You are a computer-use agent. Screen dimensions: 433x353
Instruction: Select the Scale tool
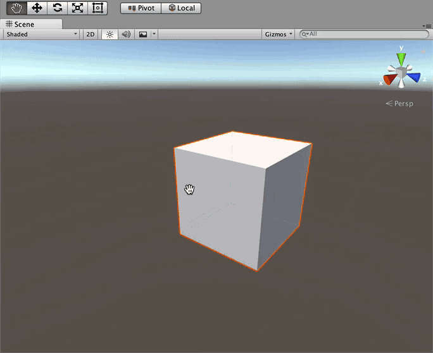[x=78, y=8]
